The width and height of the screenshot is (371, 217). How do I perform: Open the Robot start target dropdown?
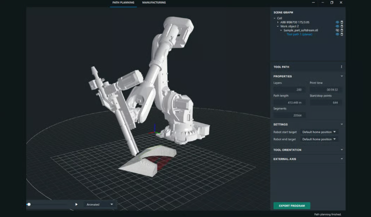[320, 132]
